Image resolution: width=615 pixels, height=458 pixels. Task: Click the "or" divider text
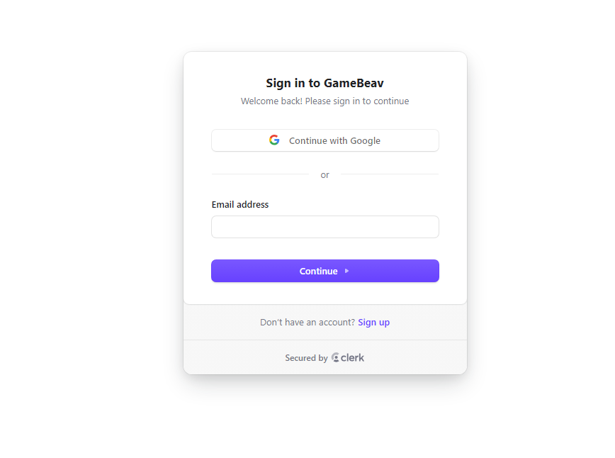[x=325, y=174]
